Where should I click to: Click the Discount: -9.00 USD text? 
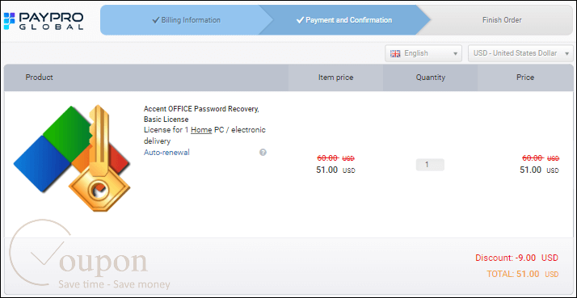pyautogui.click(x=516, y=258)
